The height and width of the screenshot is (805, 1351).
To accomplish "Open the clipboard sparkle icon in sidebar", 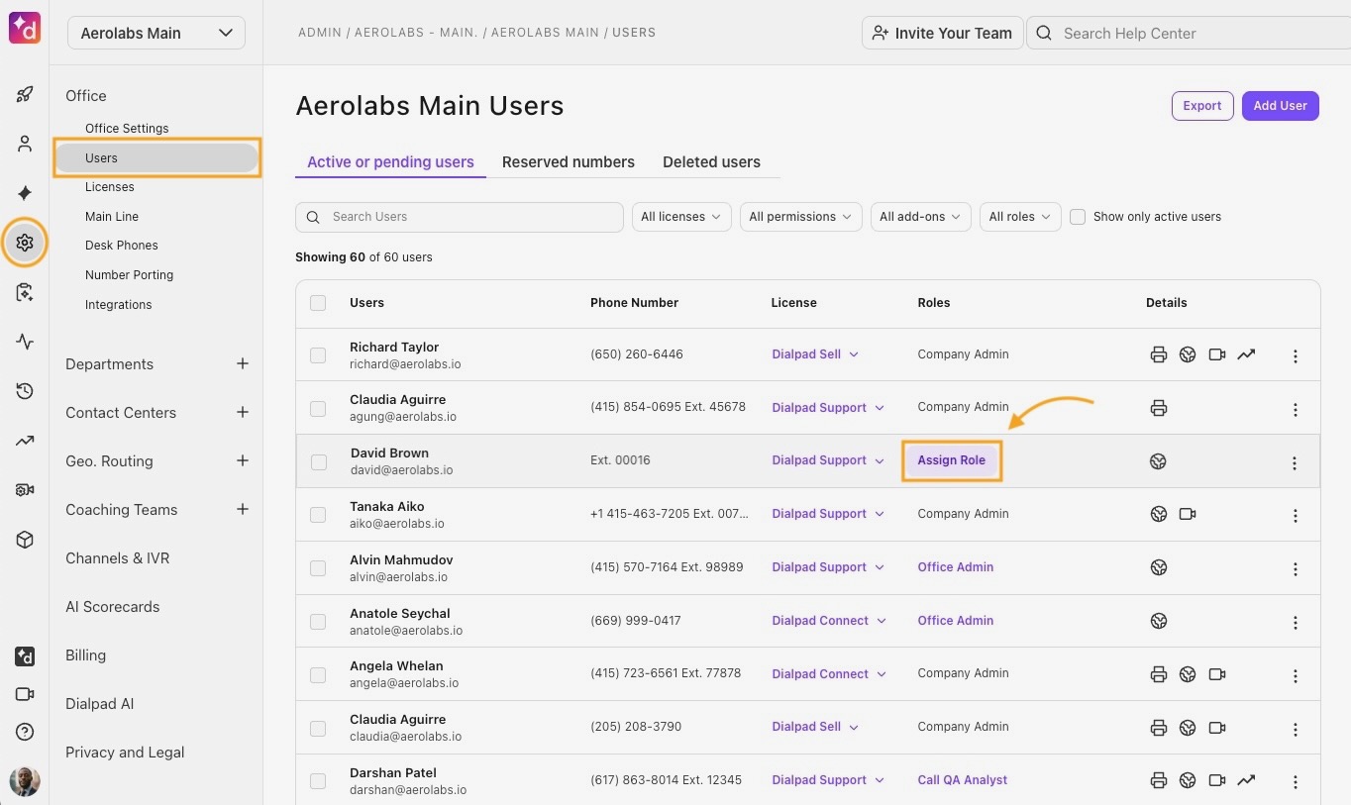I will (x=25, y=292).
